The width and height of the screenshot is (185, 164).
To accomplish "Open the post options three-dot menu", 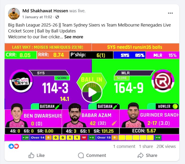I will (x=170, y=13).
